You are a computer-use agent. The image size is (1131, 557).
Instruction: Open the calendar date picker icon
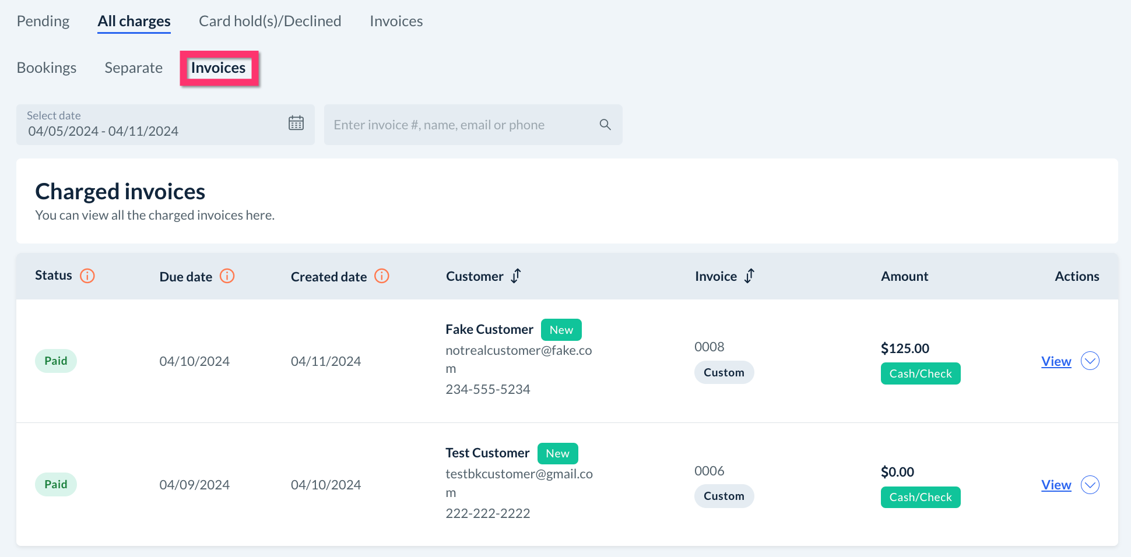pos(296,123)
